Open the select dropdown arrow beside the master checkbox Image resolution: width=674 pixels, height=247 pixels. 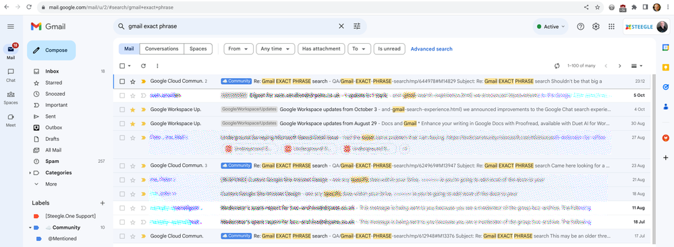tap(130, 66)
